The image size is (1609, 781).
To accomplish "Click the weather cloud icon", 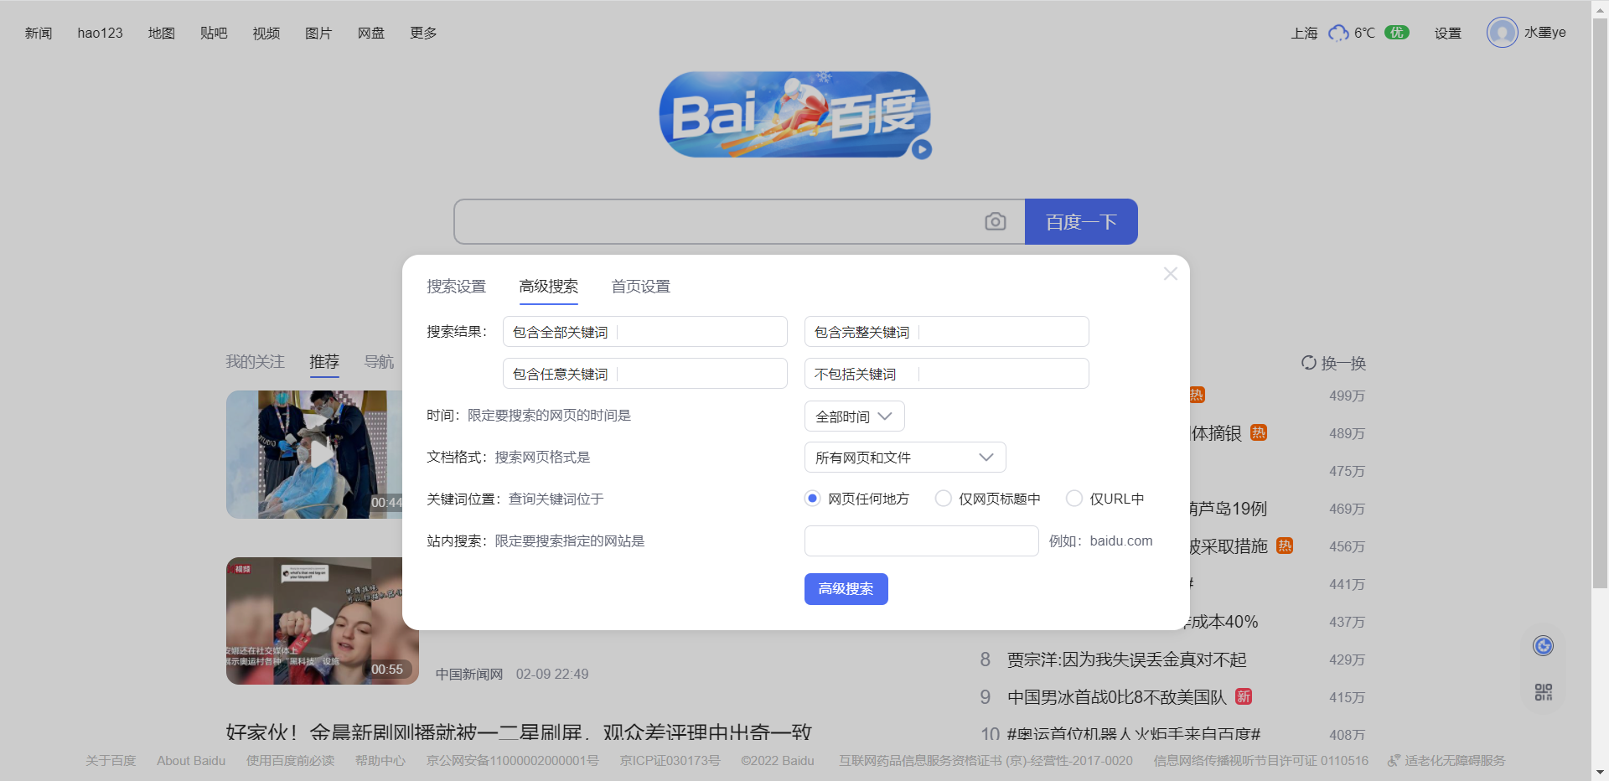I will click(x=1338, y=33).
